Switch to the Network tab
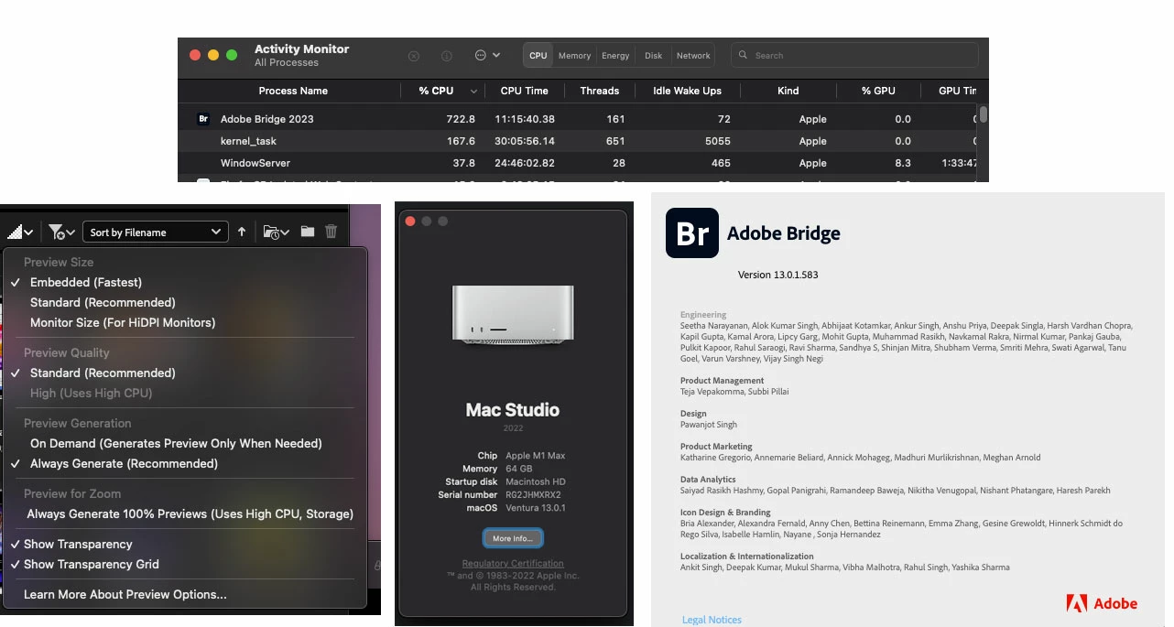Image resolution: width=1174 pixels, height=627 pixels. pos(693,56)
